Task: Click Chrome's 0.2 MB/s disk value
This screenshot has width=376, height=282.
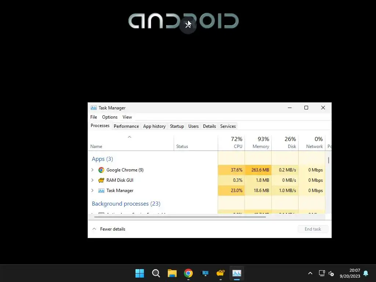Action: click(287, 170)
